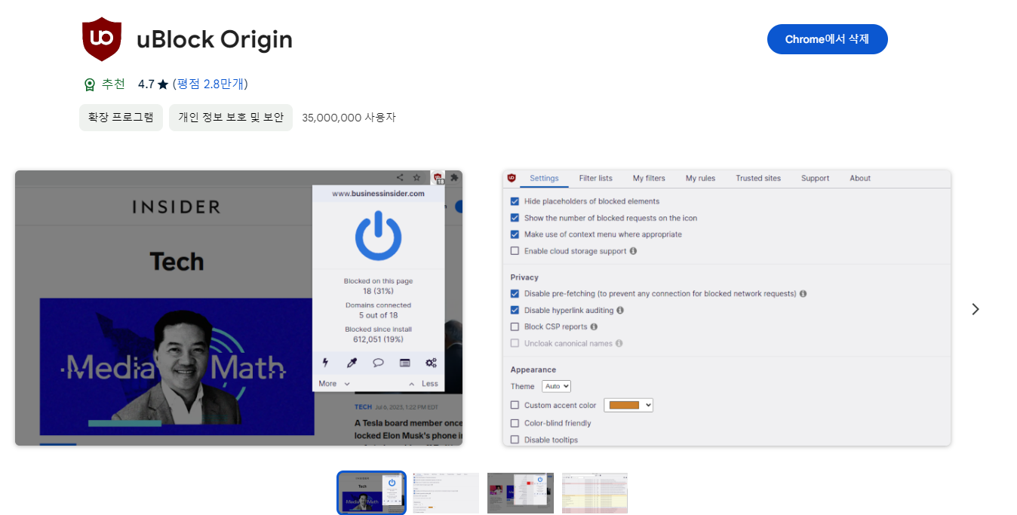Open the Filter lists tab
This screenshot has width=1017, height=515.
click(x=595, y=179)
